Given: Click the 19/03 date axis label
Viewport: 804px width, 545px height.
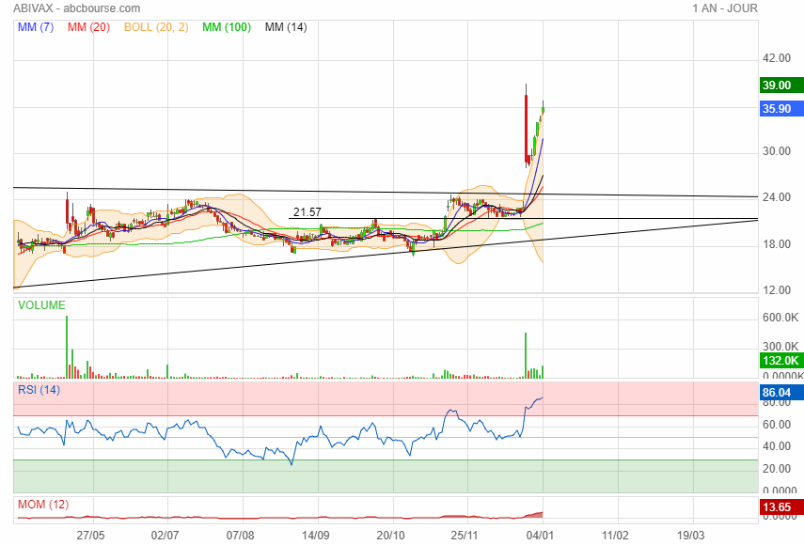Looking at the screenshot, I should [x=690, y=536].
